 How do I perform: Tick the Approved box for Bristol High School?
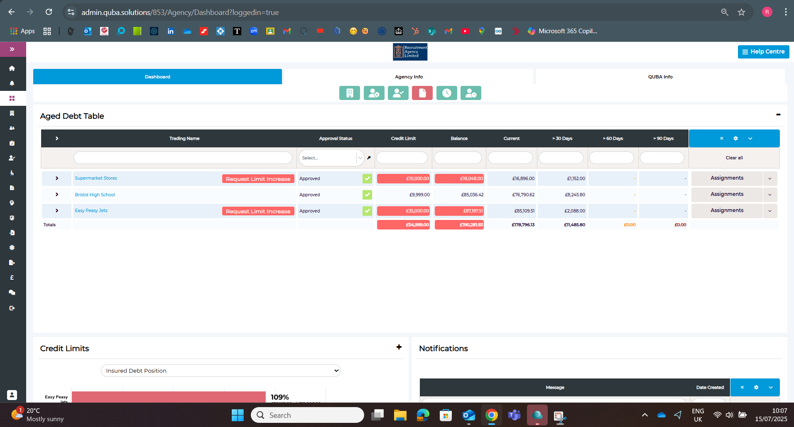(x=367, y=195)
